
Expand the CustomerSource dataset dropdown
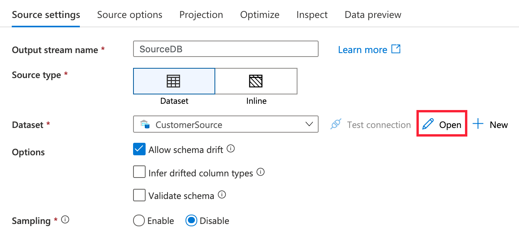309,125
